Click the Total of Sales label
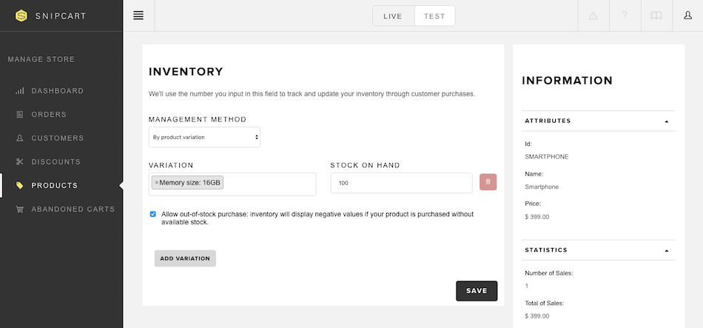The height and width of the screenshot is (328, 703). [545, 303]
